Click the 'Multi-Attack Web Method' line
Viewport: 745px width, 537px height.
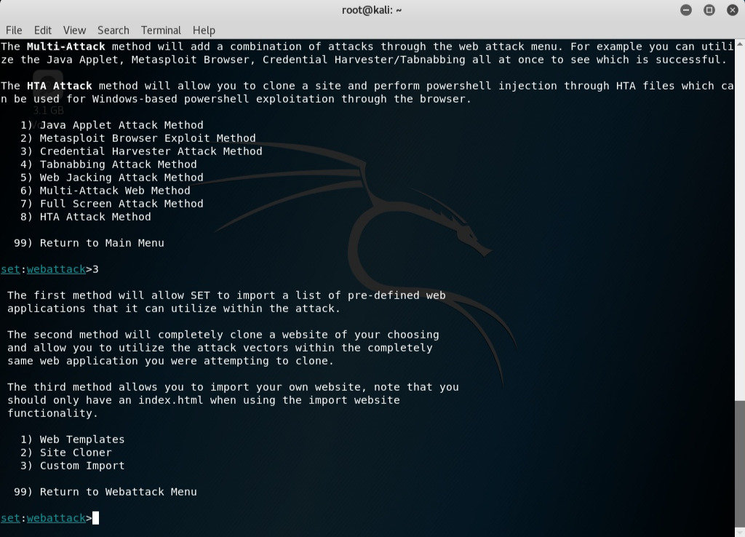[x=105, y=191]
